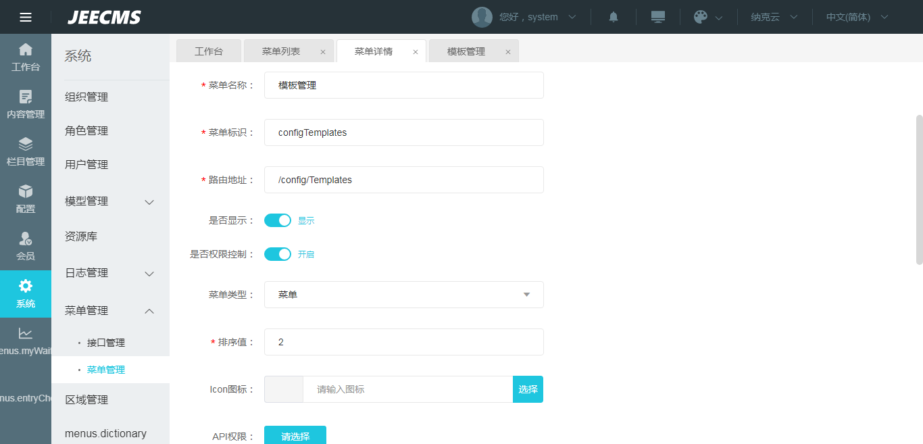The height and width of the screenshot is (444, 923).
Task: Toggle the 是否权限控制 switch
Action: [x=277, y=254]
